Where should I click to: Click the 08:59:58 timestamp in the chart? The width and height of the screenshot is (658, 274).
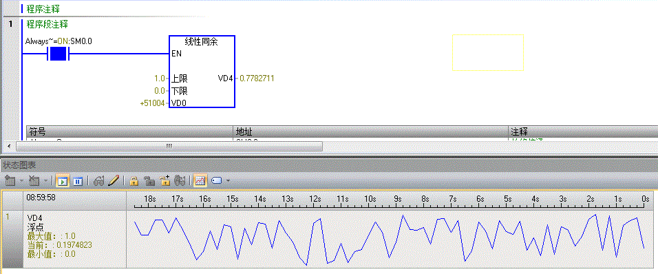point(41,197)
